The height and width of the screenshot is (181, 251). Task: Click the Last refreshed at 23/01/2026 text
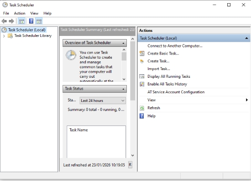tap(94, 165)
